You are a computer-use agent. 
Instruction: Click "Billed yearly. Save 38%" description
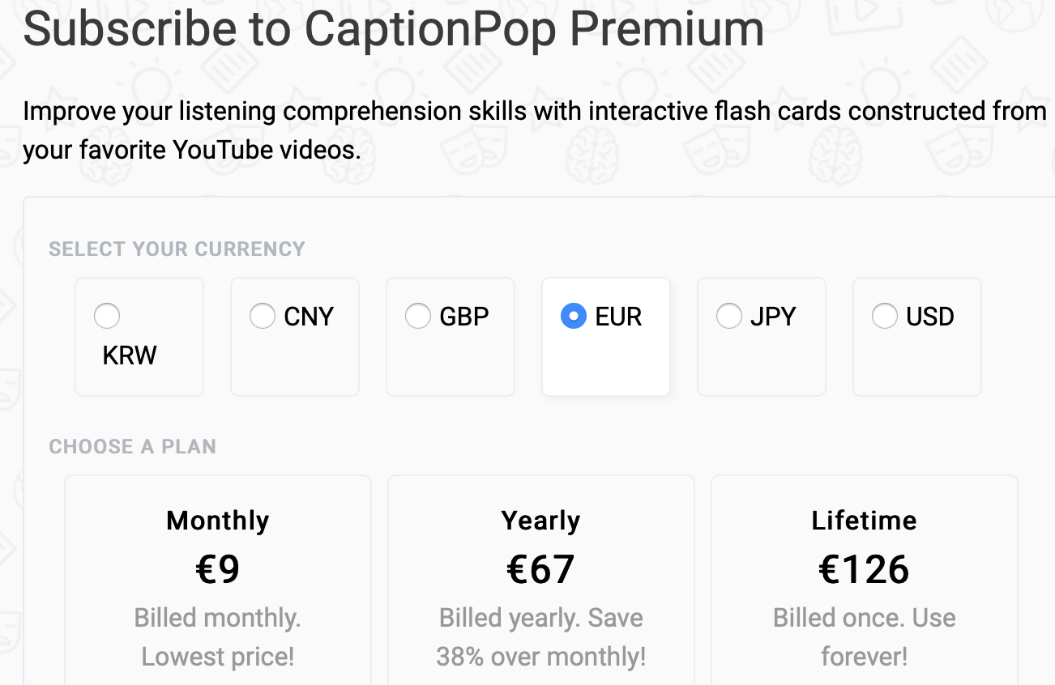(x=540, y=636)
